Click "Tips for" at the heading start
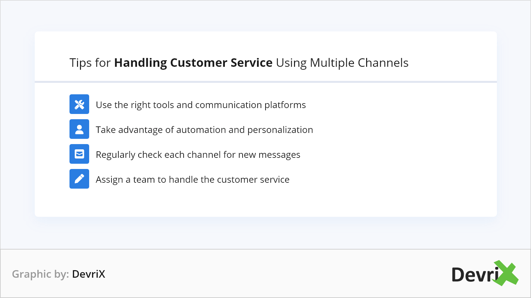This screenshot has height=298, width=531. (90, 63)
